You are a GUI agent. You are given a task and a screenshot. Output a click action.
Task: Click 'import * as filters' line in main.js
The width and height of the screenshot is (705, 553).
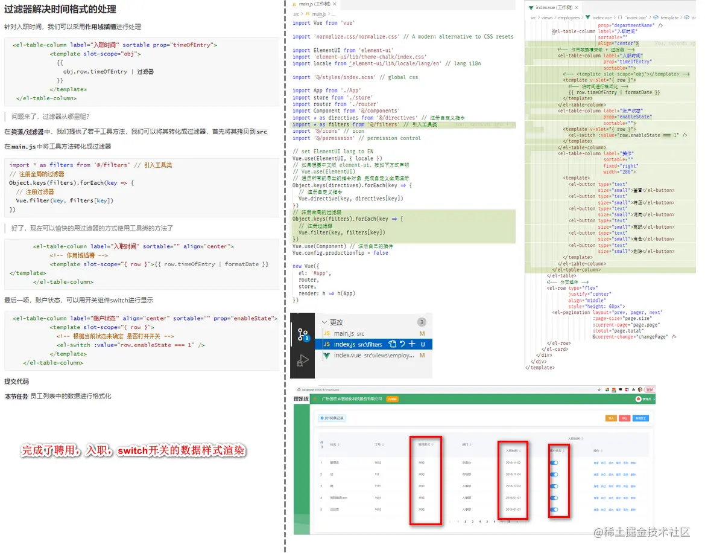pyautogui.click(x=364, y=124)
